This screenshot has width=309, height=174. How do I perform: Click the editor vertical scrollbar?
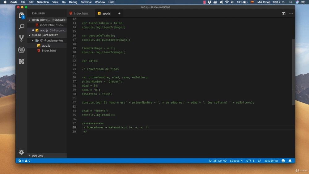(x=294, y=72)
